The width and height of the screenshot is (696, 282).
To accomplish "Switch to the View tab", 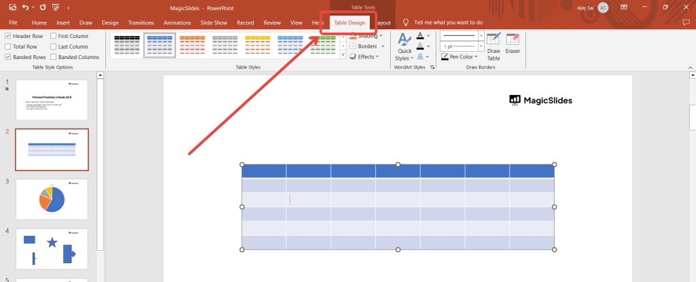I will point(296,22).
